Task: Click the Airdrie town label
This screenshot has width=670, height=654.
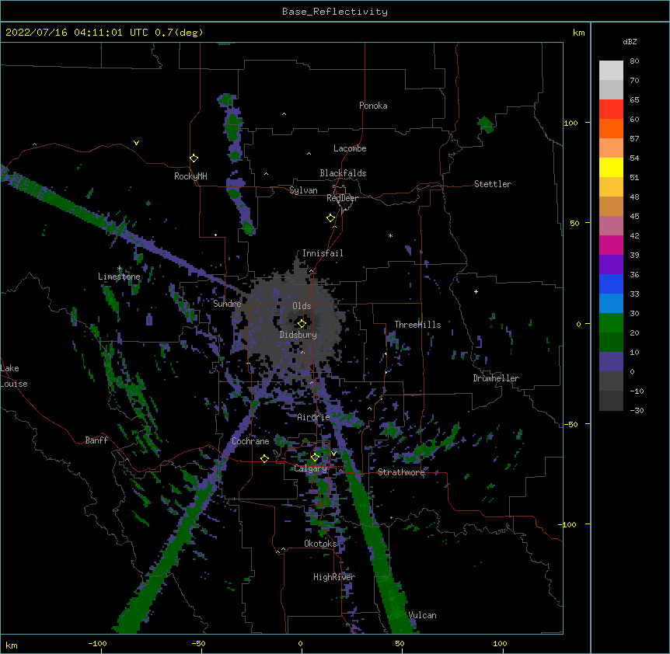Action: [314, 417]
